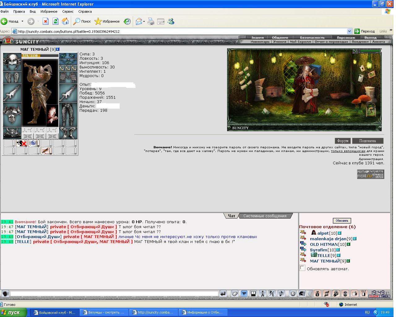Open malenkaja drjan player link
This screenshot has height=317, width=396.
point(328,239)
